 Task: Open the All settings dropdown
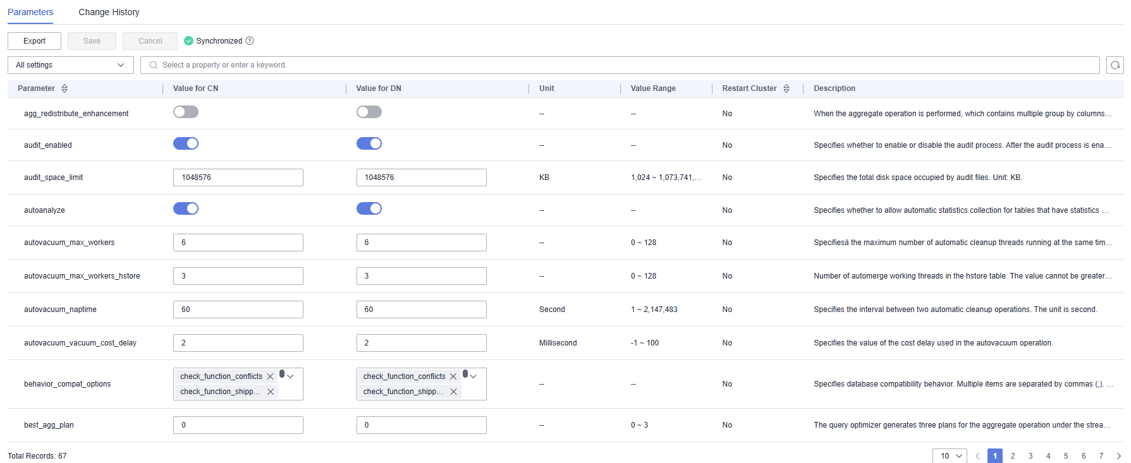pyautogui.click(x=70, y=65)
